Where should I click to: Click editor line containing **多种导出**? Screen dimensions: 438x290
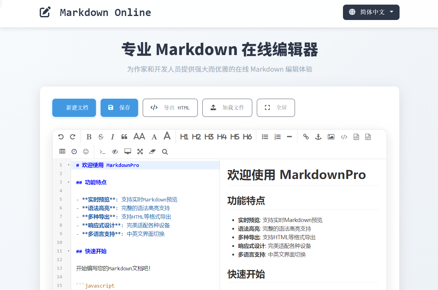pos(123,217)
